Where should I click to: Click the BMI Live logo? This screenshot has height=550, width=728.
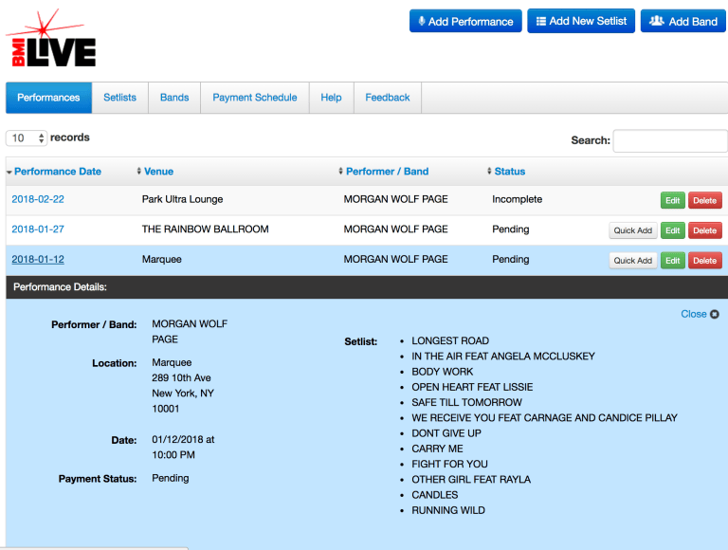(x=50, y=39)
